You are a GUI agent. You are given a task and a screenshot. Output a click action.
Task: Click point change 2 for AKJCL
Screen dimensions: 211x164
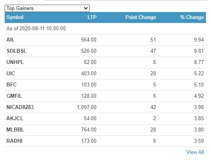pos(155,119)
